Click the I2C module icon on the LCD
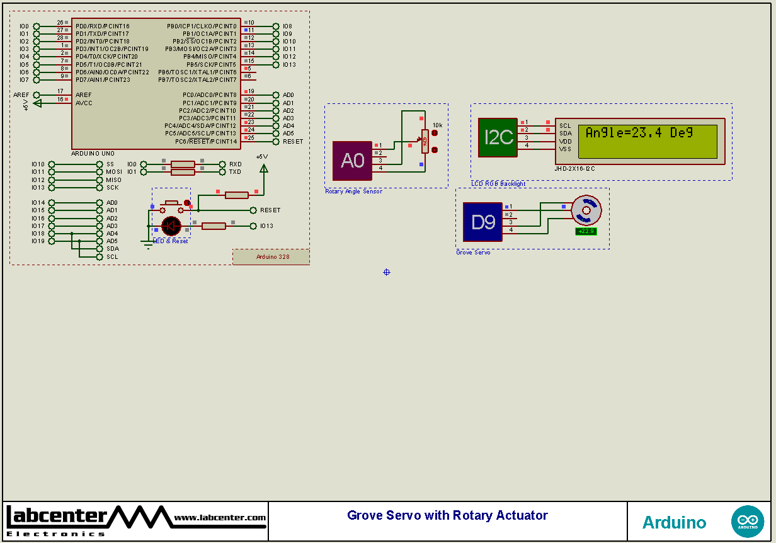The height and width of the screenshot is (543, 776). (498, 137)
